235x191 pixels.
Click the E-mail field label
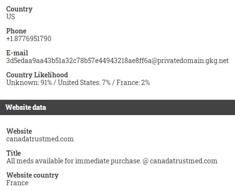17,53
